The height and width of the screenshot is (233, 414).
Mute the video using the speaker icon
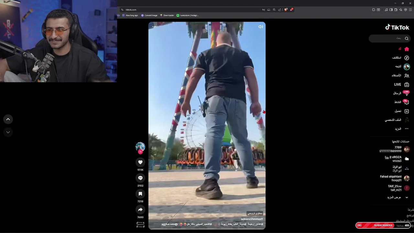(260, 27)
